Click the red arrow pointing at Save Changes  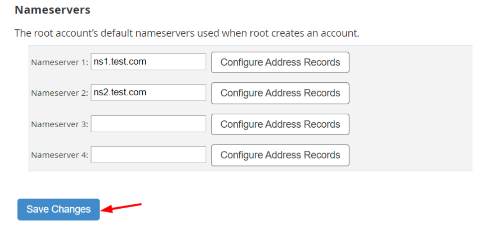(124, 207)
